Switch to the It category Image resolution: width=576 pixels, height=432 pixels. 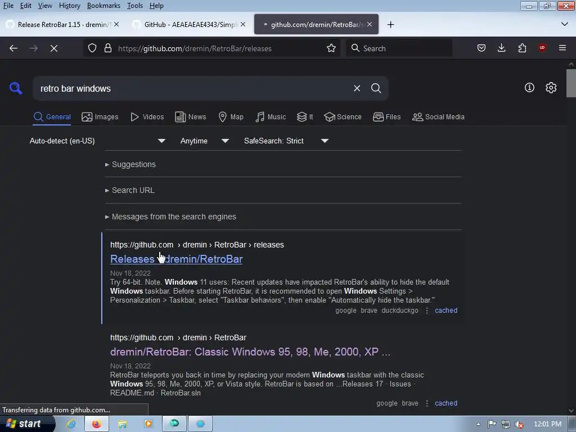(x=305, y=117)
